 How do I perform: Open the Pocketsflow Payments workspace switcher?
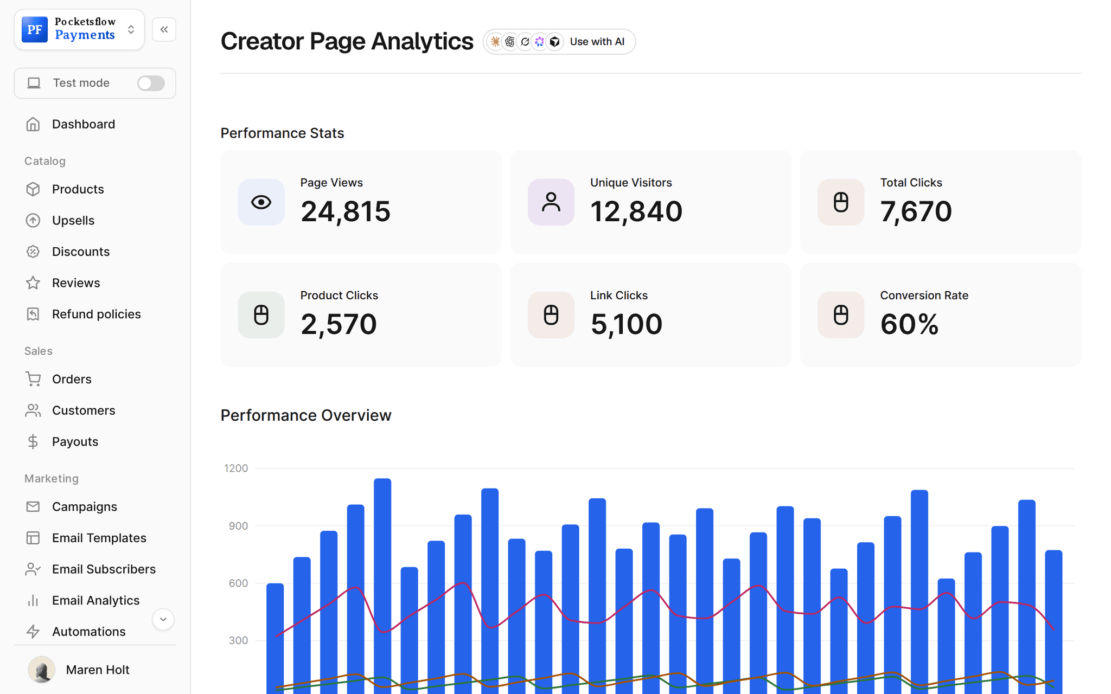click(79, 29)
